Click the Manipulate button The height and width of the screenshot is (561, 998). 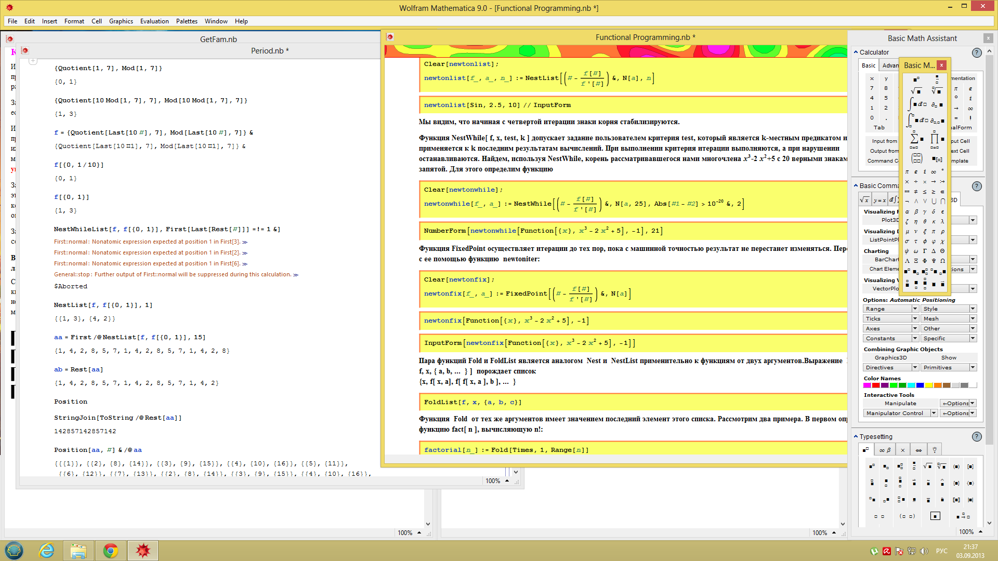coord(900,403)
